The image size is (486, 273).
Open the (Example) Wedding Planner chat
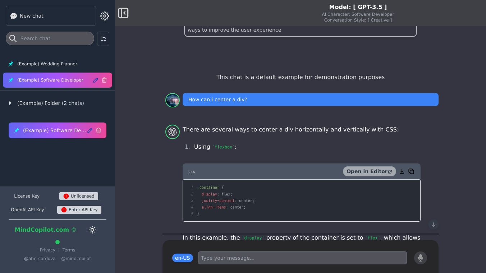tap(47, 64)
